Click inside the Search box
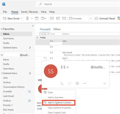Screen dimensions: 120x114 pos(78,4)
